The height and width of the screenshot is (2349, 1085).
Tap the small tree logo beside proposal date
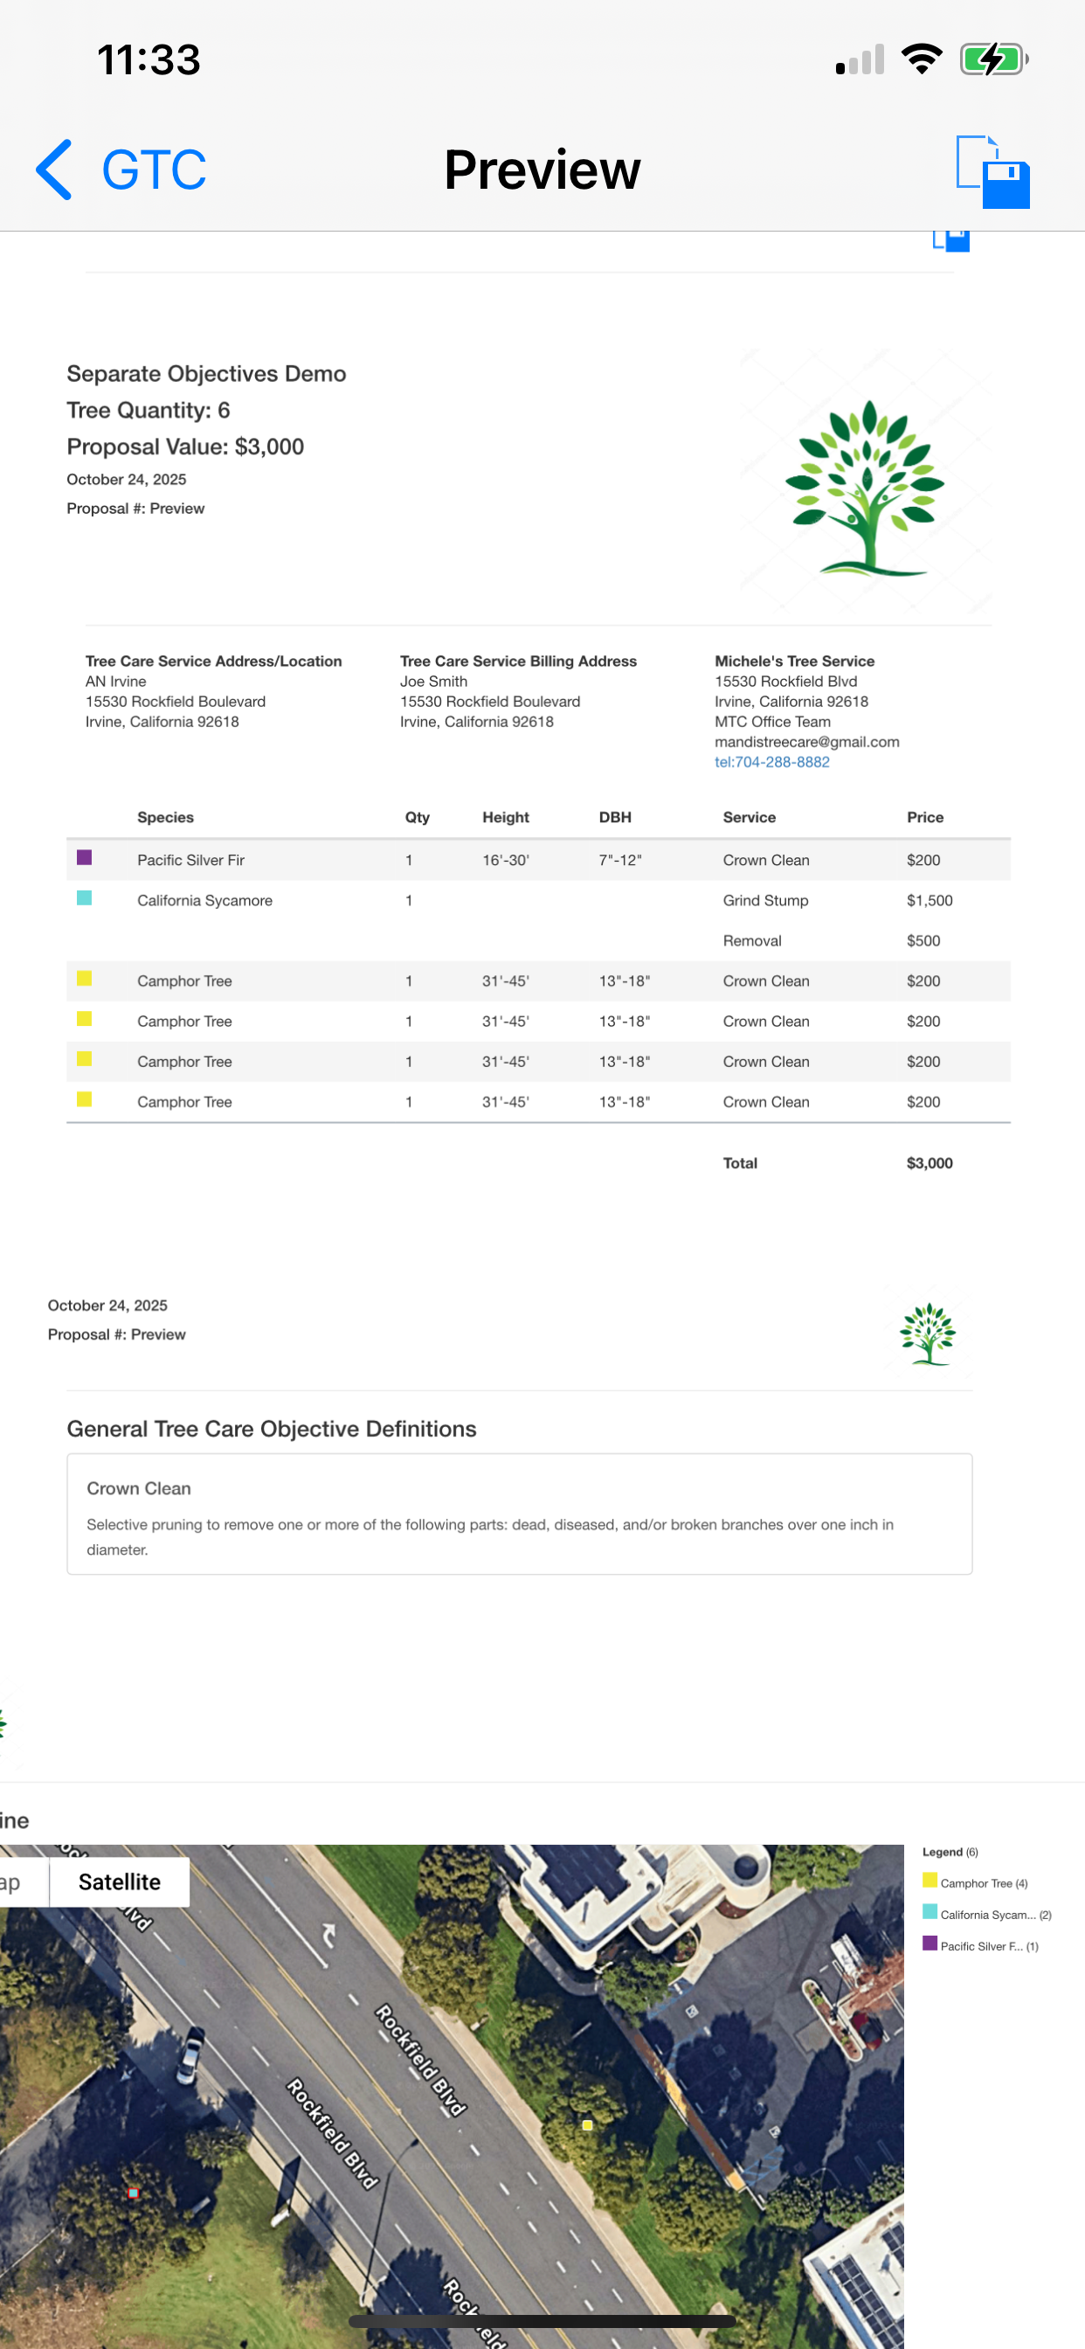tap(927, 1333)
